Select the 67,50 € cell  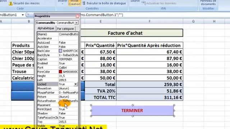click(x=100, y=52)
